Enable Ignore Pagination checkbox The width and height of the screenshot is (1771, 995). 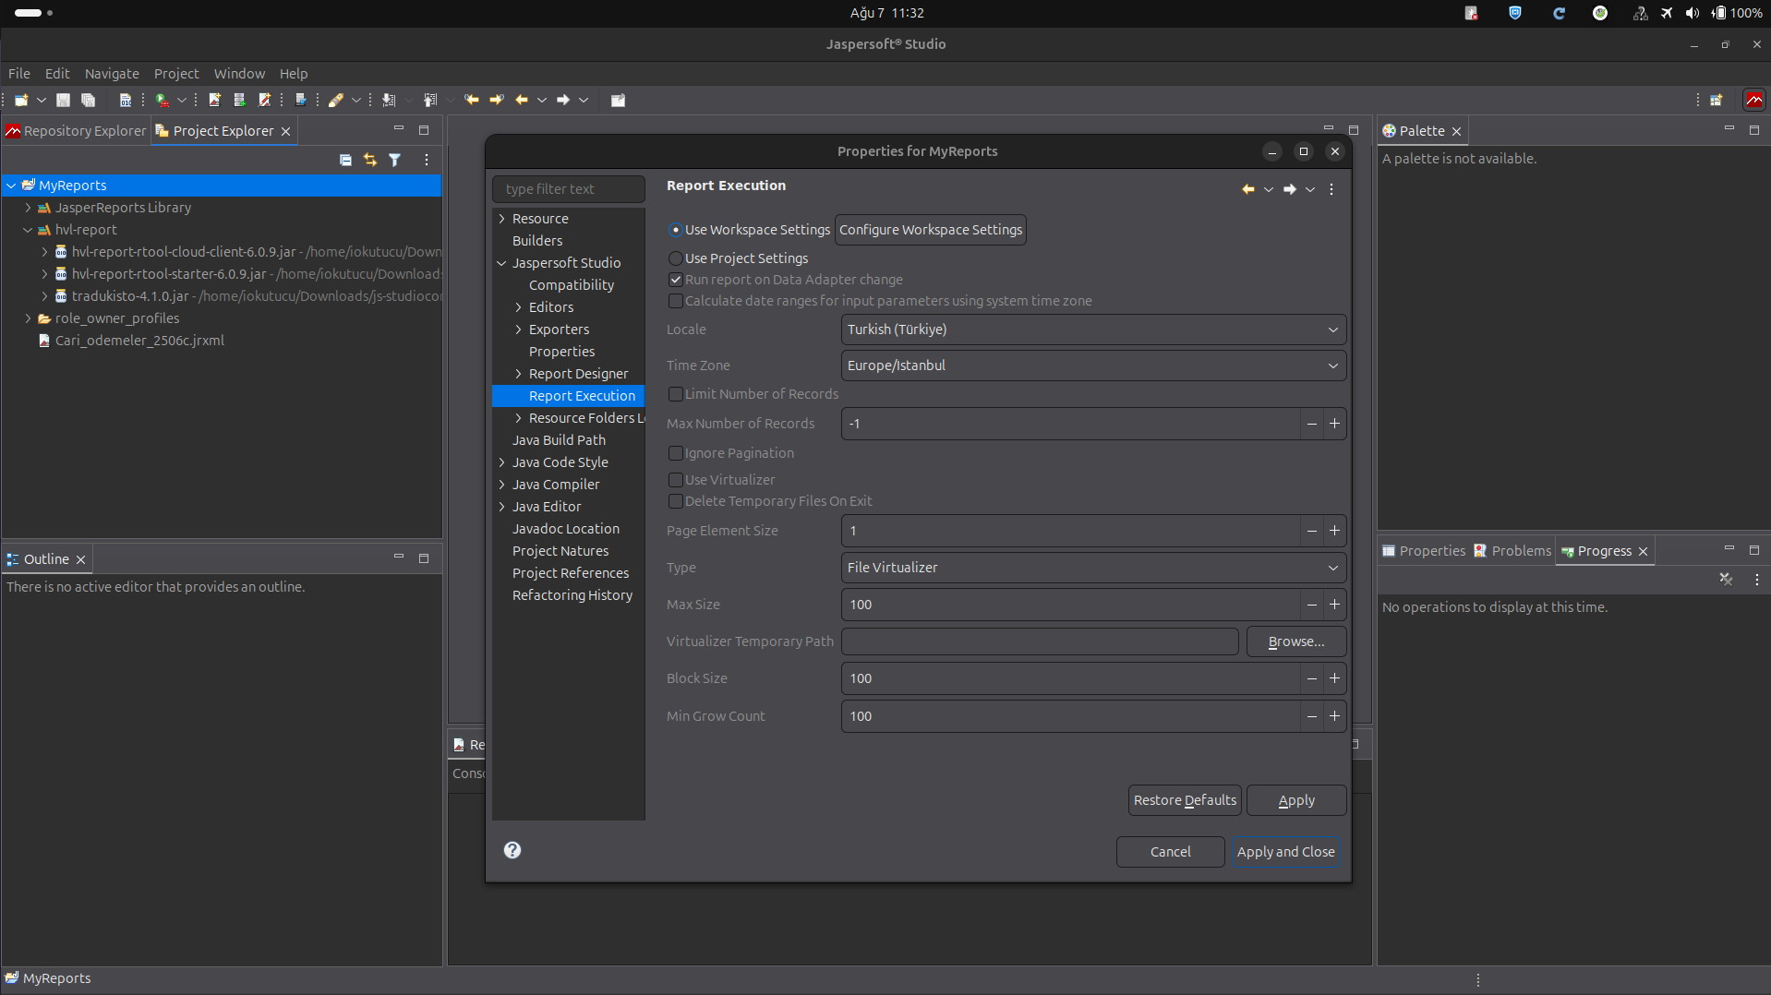pyautogui.click(x=676, y=453)
